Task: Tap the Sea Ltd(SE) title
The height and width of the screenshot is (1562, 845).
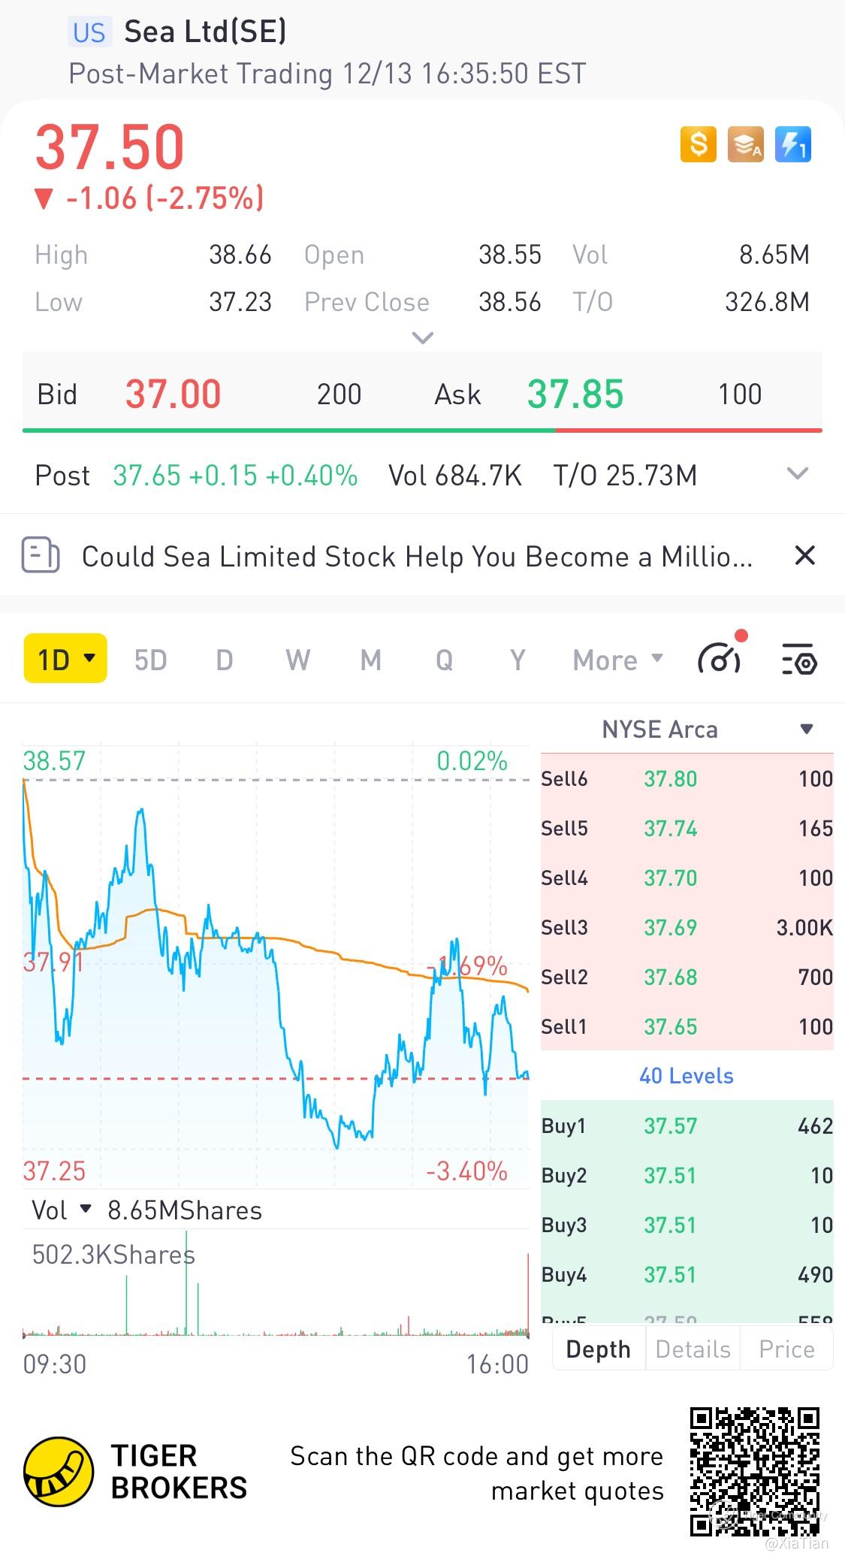Action: pos(205,32)
